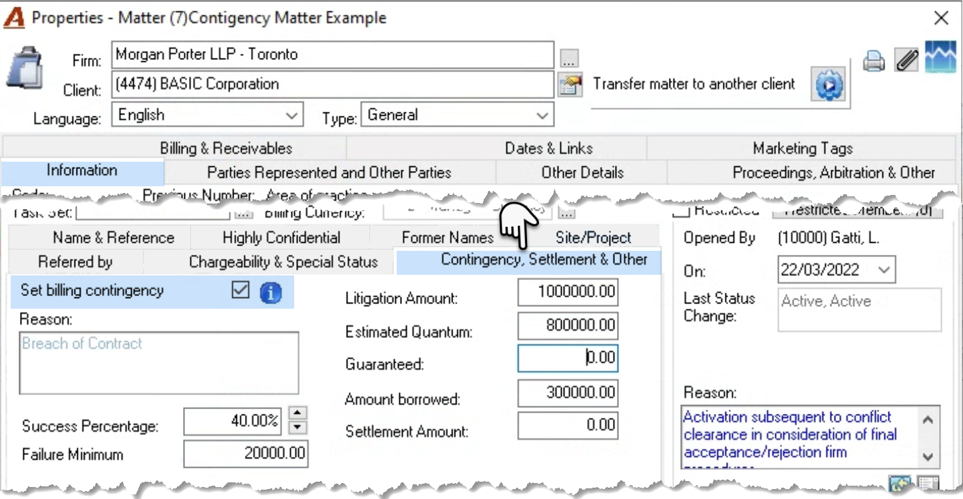Click the Amount borrowed field
The image size is (963, 499).
point(568,393)
